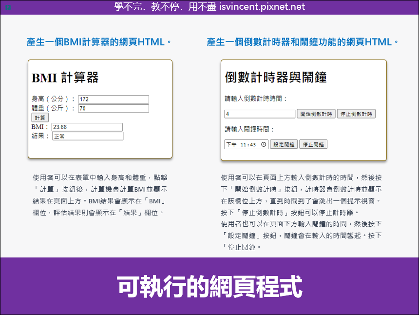Click the 請輸入鬧鐘時間 label
Image resolution: width=419 pixels, height=315 pixels.
pyautogui.click(x=249, y=129)
